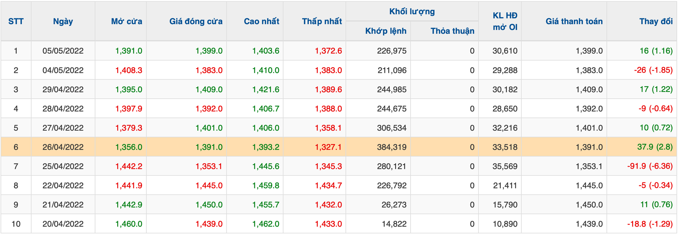Click the high price 1,403.6
The width and height of the screenshot is (680, 245).
click(266, 51)
